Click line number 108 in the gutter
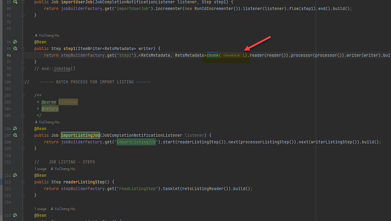This screenshot has height=221, width=391. pyautogui.click(x=8, y=142)
